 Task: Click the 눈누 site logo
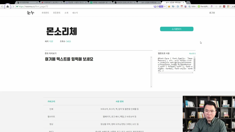(31, 13)
